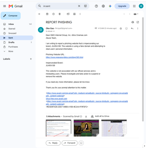Click the reply arrow in message header
This screenshot has height=148, width=146.
point(132,28)
